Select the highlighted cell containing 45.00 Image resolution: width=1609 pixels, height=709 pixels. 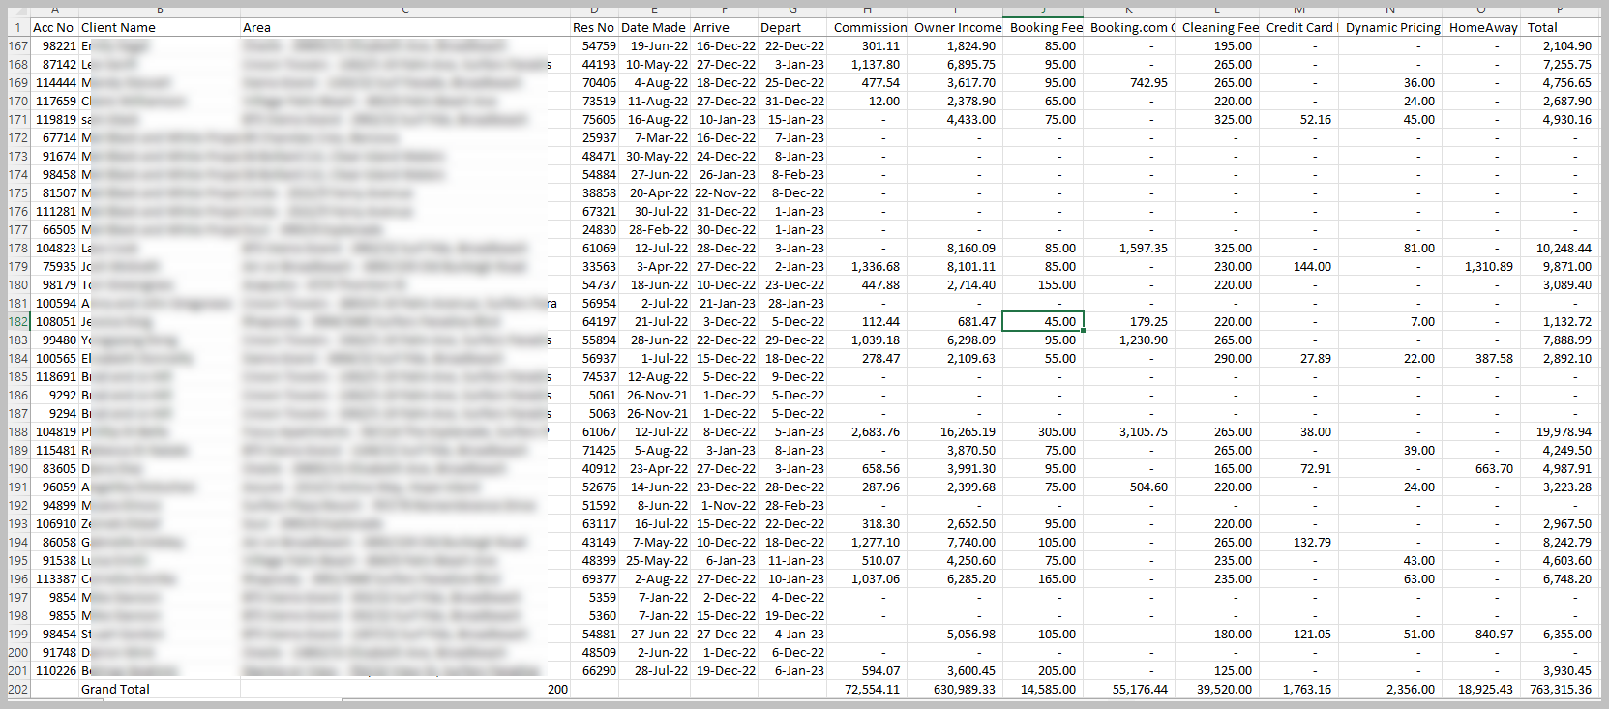[1043, 322]
